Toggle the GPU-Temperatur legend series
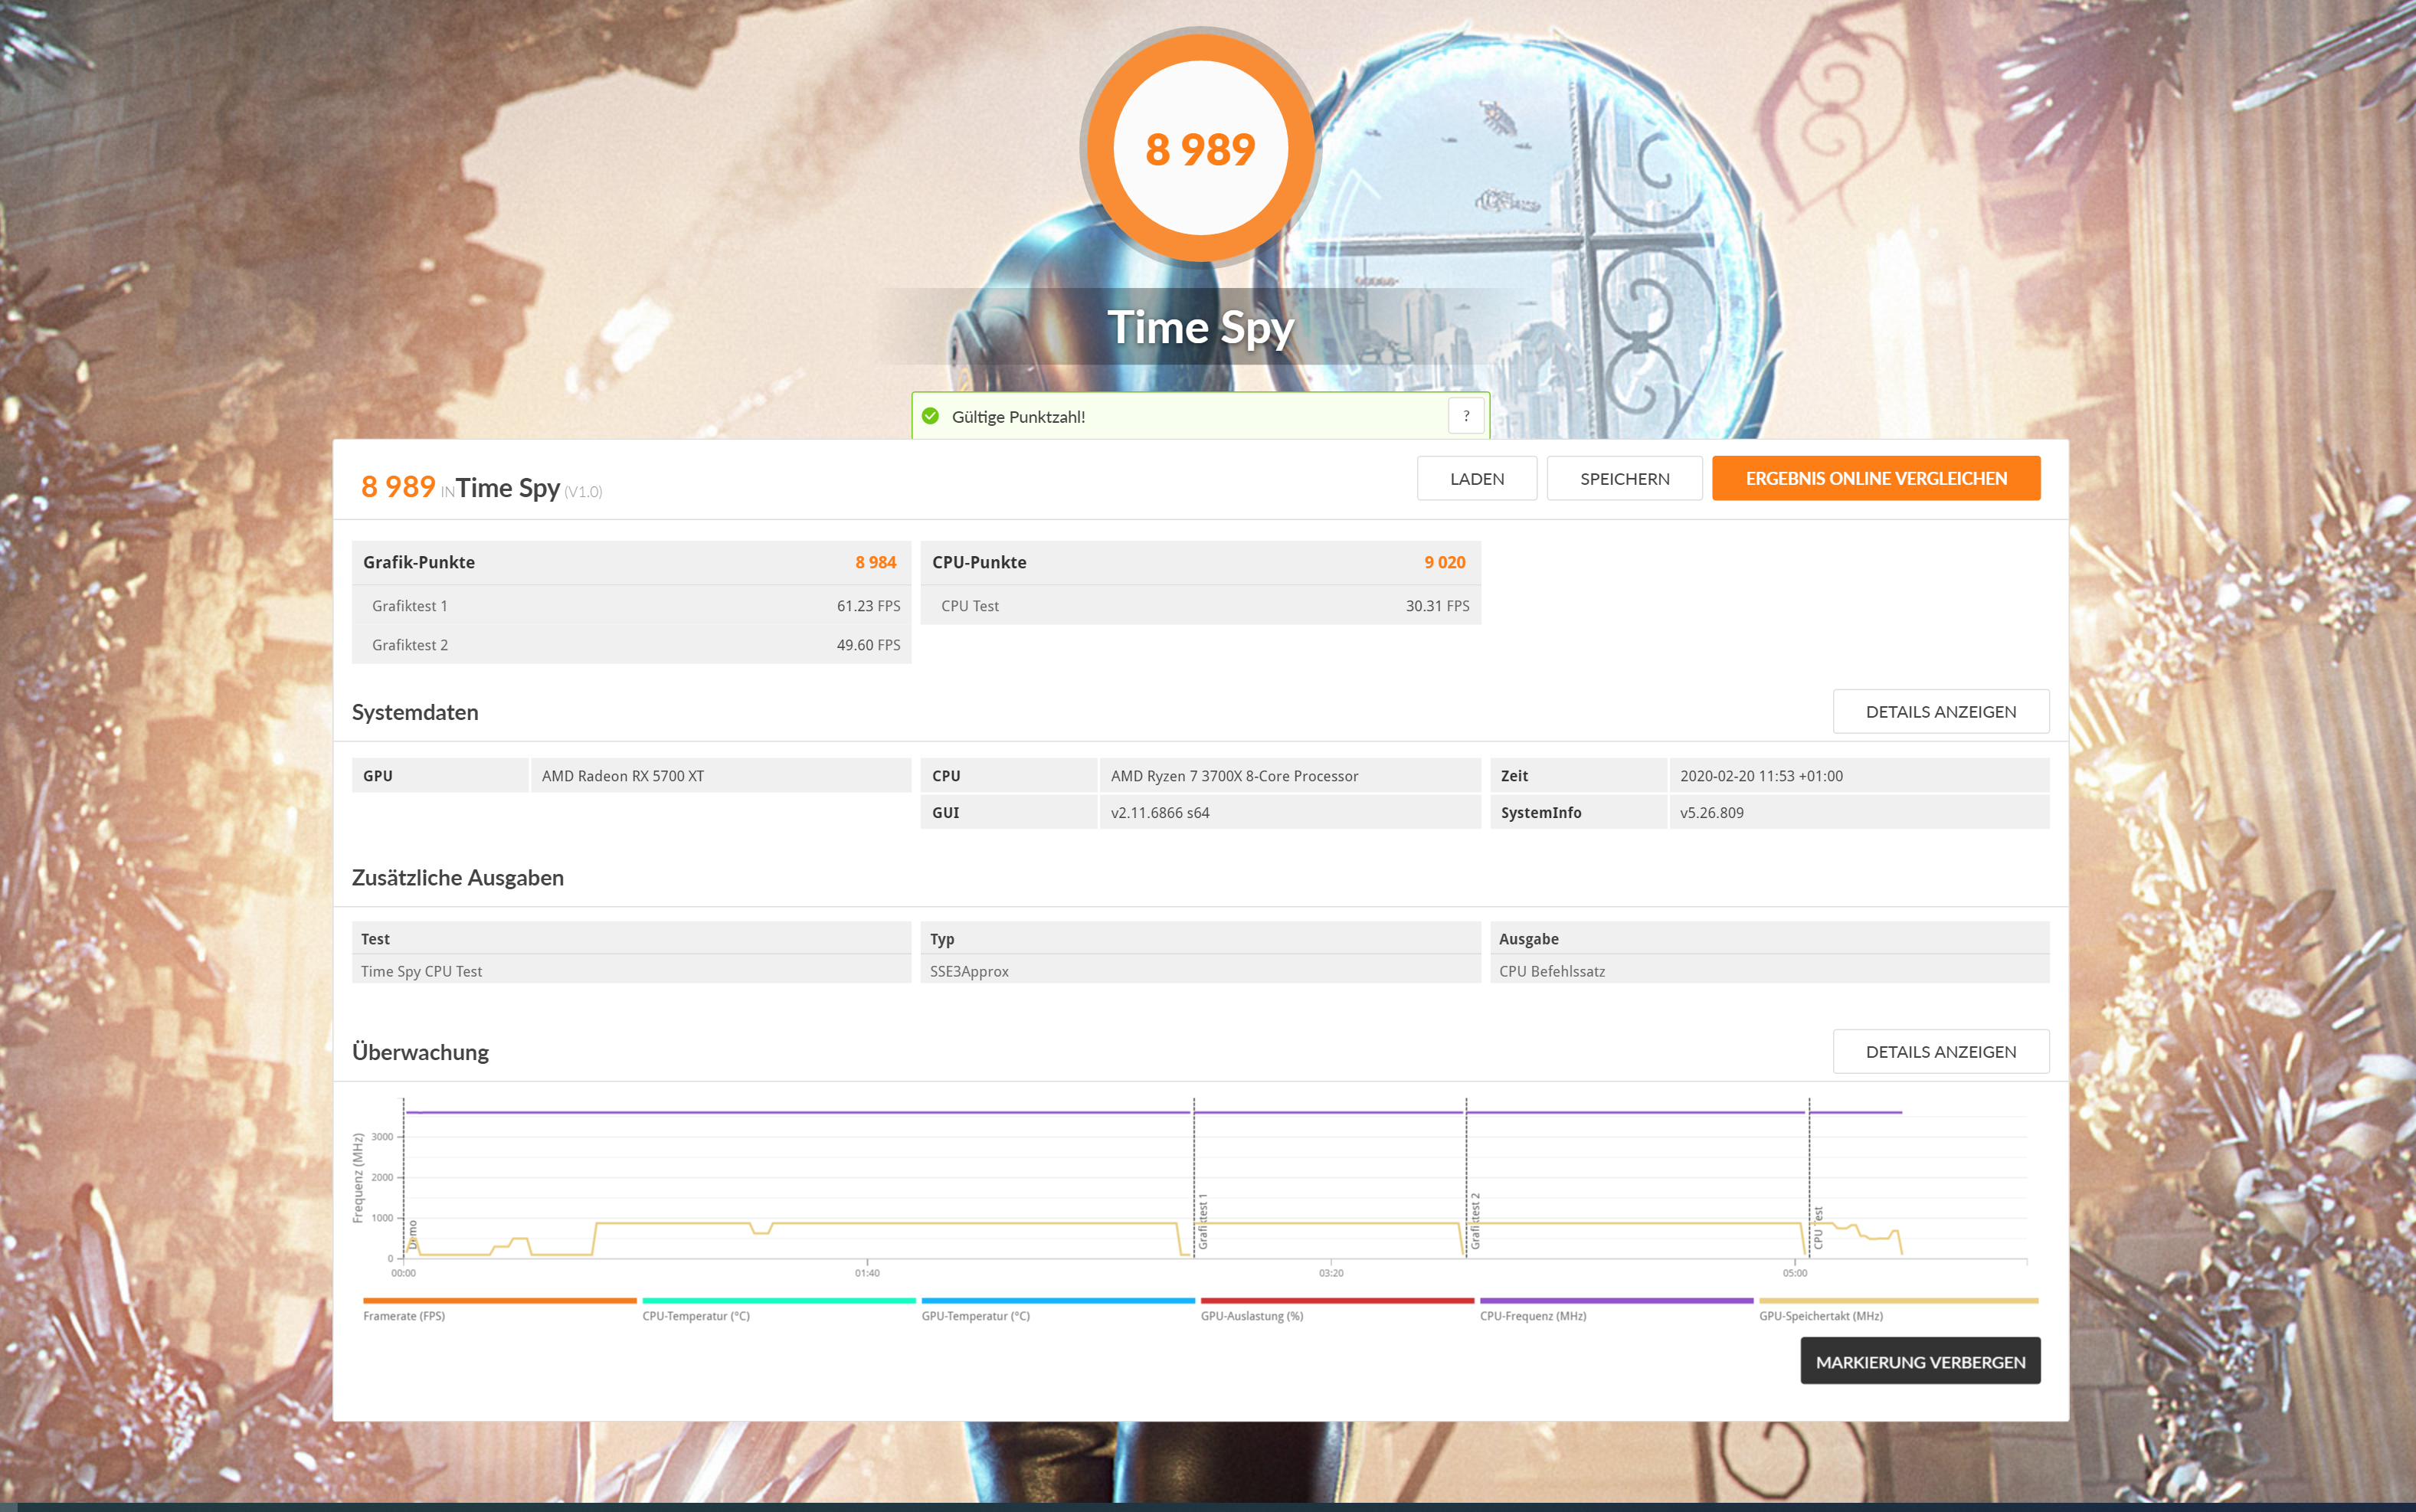Viewport: 2416px width, 1512px height. pyautogui.click(x=975, y=1315)
